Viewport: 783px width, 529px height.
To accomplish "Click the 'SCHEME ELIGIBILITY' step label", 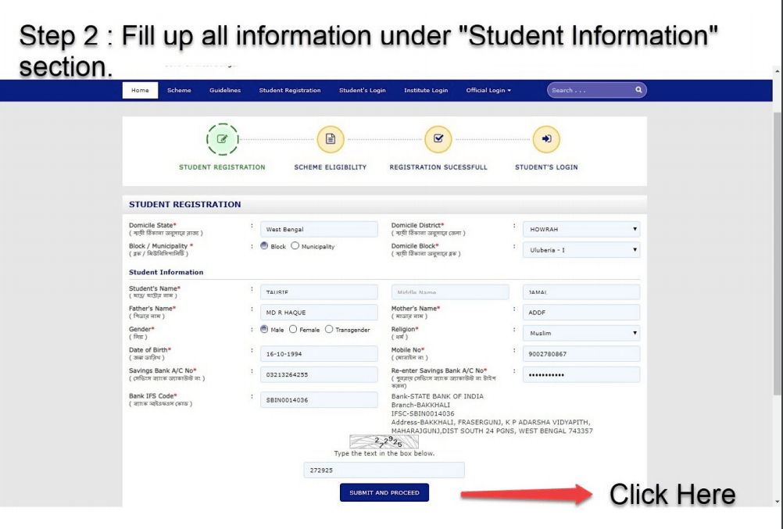I will pos(330,167).
